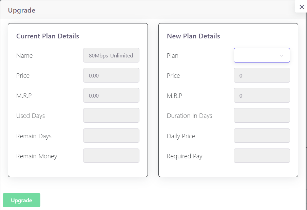Viewport: 307px width, 210px height.
Task: Click the Required Pay input field
Action: coord(262,156)
